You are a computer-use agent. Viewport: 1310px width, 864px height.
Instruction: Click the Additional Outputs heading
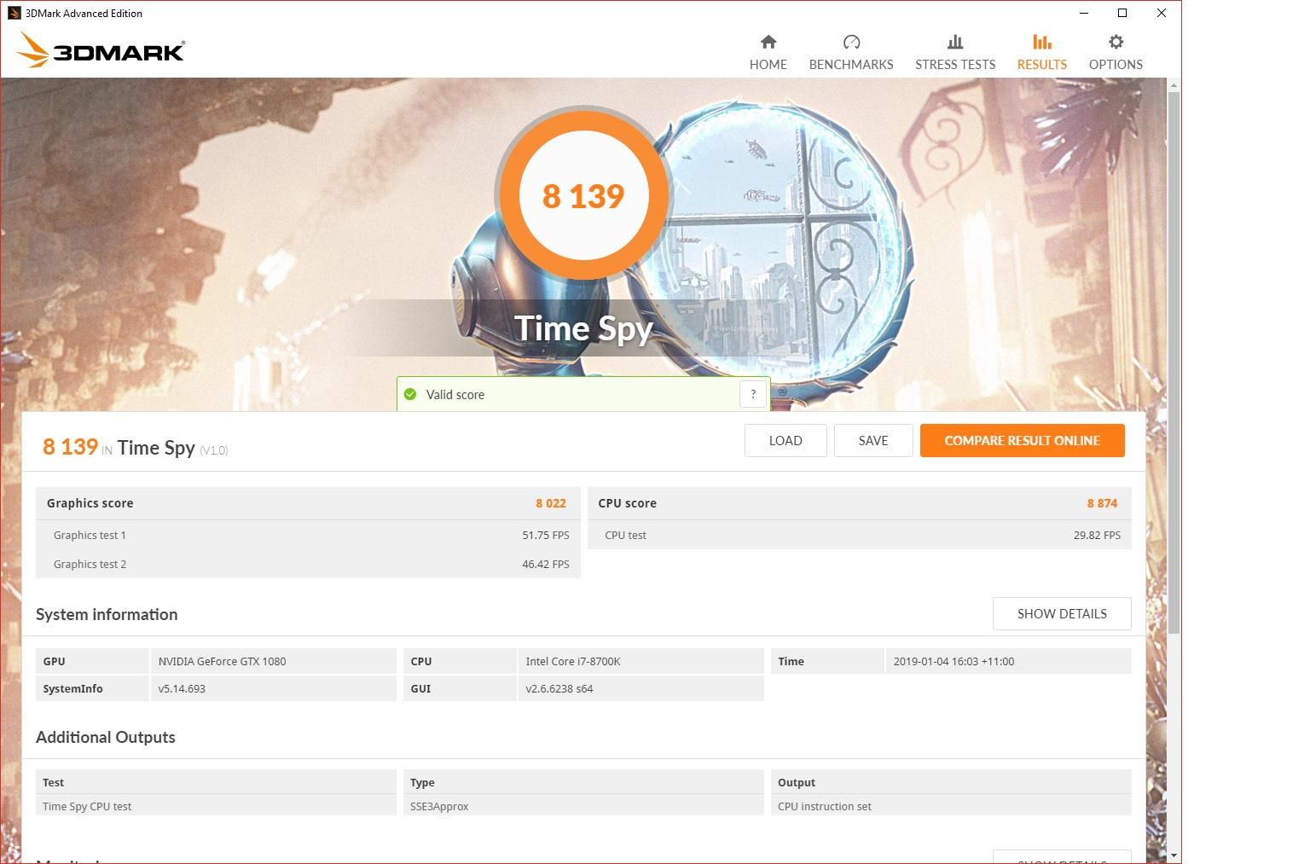pyautogui.click(x=106, y=737)
